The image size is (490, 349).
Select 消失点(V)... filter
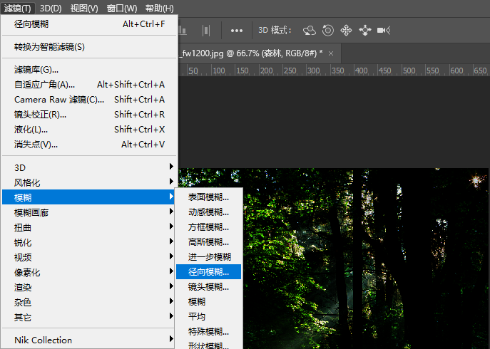click(89, 145)
